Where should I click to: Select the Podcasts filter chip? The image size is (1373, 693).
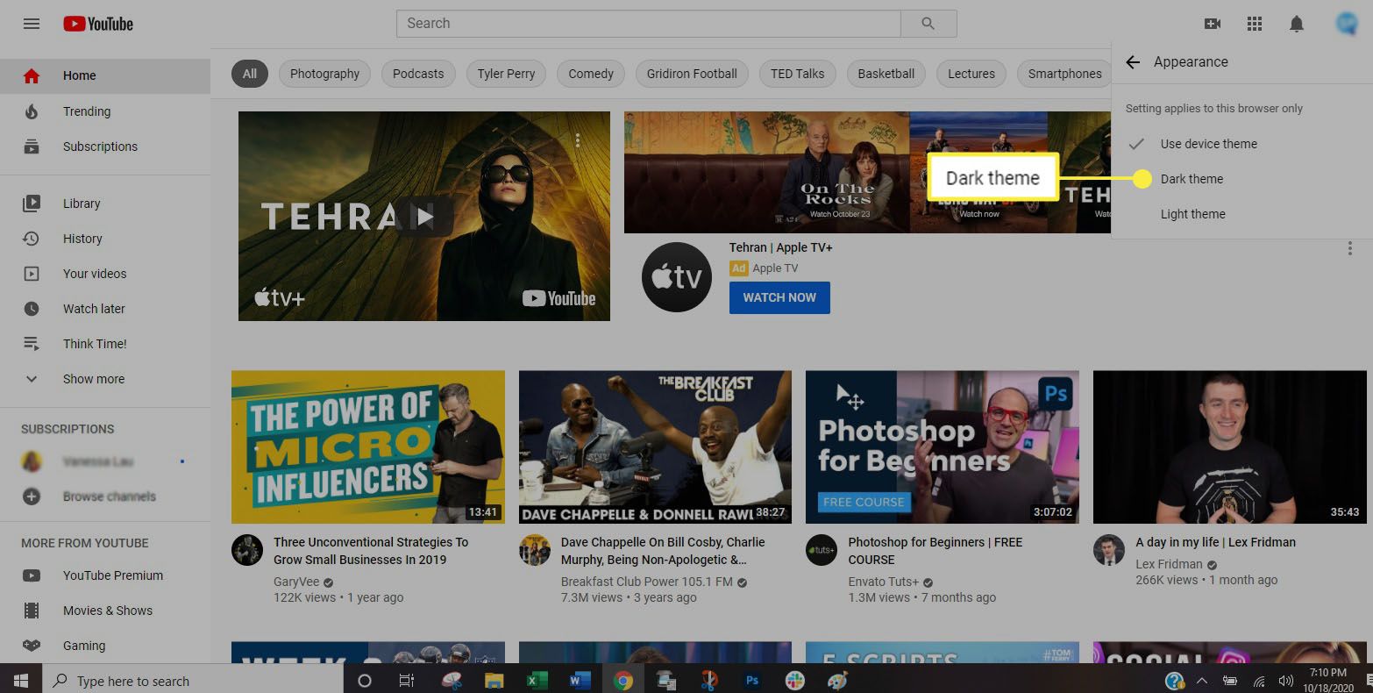(x=418, y=74)
